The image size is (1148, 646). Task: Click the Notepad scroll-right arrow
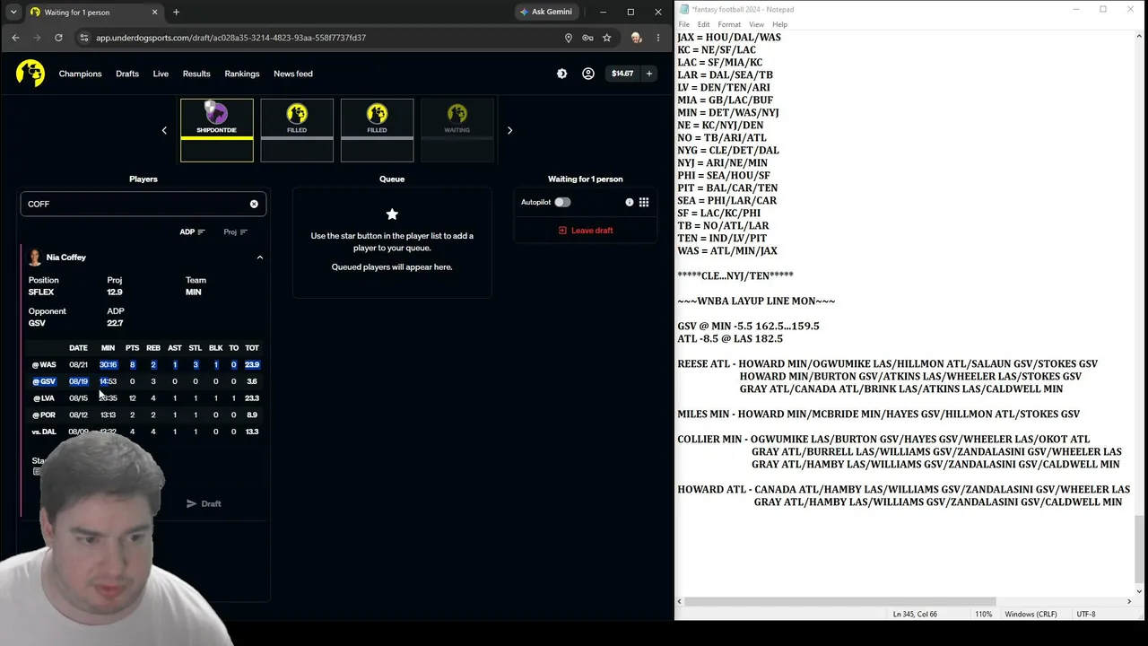pyautogui.click(x=1129, y=601)
